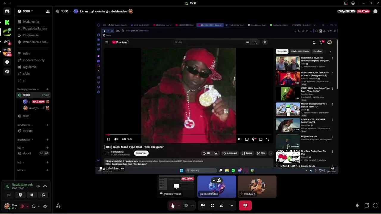Click the magnifier zoom icon on stream
The width and height of the screenshot is (381, 214).
click(x=333, y=168)
